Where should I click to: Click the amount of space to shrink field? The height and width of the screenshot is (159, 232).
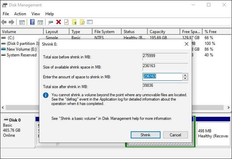[162, 77]
